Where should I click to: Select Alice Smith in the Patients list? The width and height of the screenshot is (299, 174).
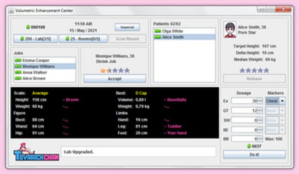[184, 37]
